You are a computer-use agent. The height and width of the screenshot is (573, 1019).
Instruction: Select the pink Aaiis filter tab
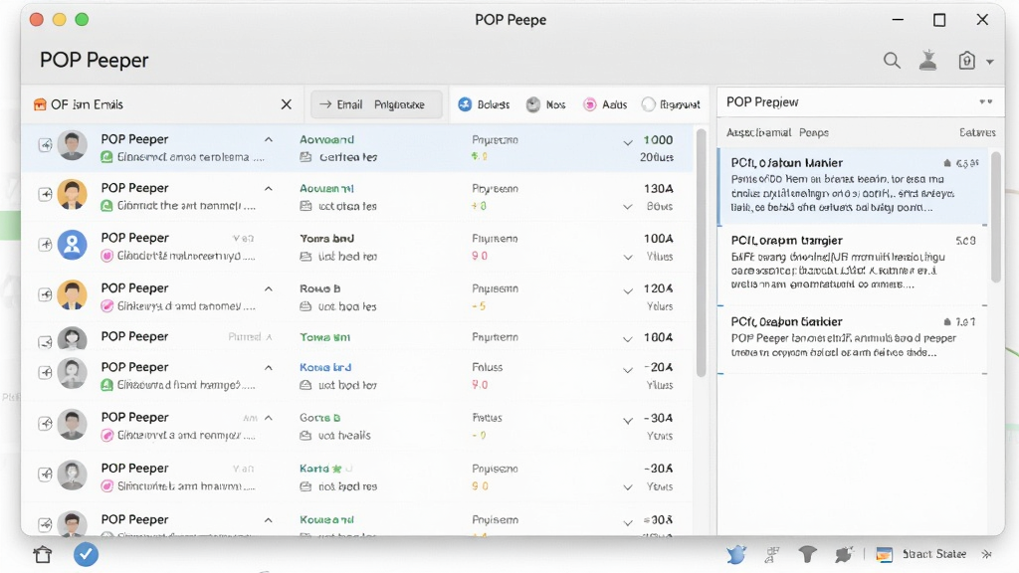[605, 104]
